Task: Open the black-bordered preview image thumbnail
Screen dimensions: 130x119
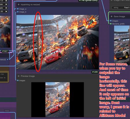Action: coord(57,99)
